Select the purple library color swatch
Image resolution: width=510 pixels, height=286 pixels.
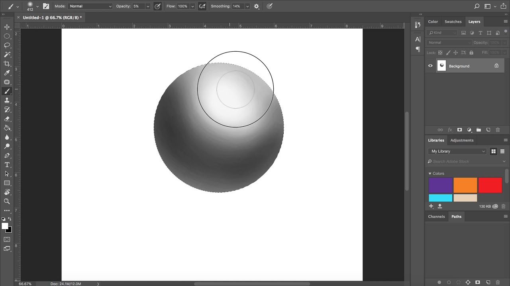(x=441, y=186)
